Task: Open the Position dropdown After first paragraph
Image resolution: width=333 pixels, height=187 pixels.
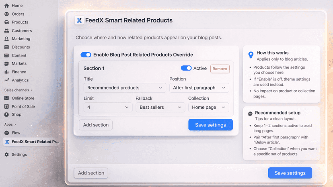Action: [x=199, y=88]
